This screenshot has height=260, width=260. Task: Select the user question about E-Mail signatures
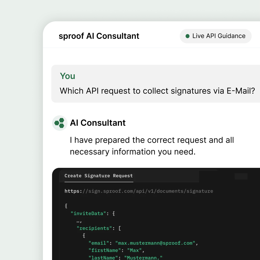(x=157, y=91)
